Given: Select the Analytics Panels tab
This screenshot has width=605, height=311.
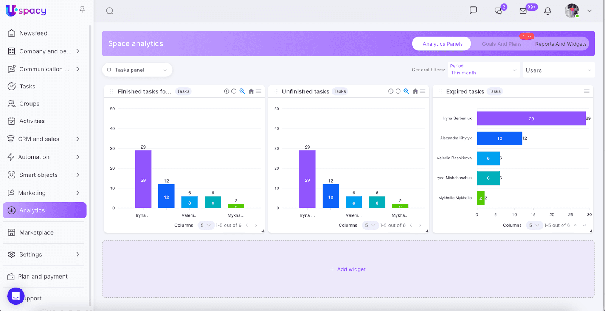Looking at the screenshot, I should pos(442,44).
